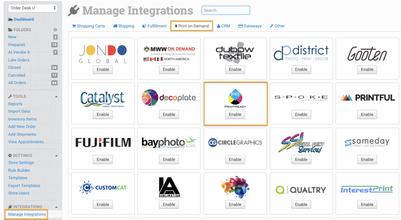This screenshot has height=220, width=401.
Task: Open the Gateways tab
Action: [x=250, y=26]
